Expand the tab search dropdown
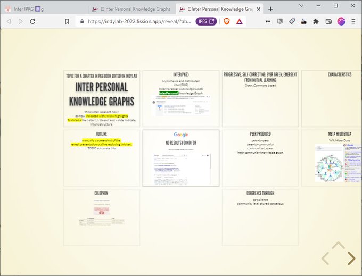The height and width of the screenshot is (276, 362). click(301, 6)
